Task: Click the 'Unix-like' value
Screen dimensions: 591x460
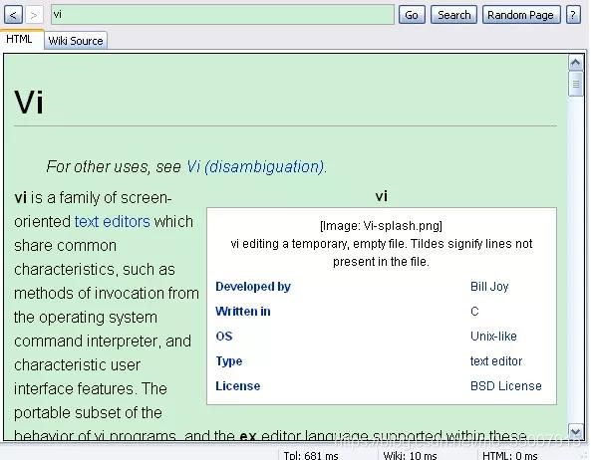Action: pyautogui.click(x=493, y=337)
